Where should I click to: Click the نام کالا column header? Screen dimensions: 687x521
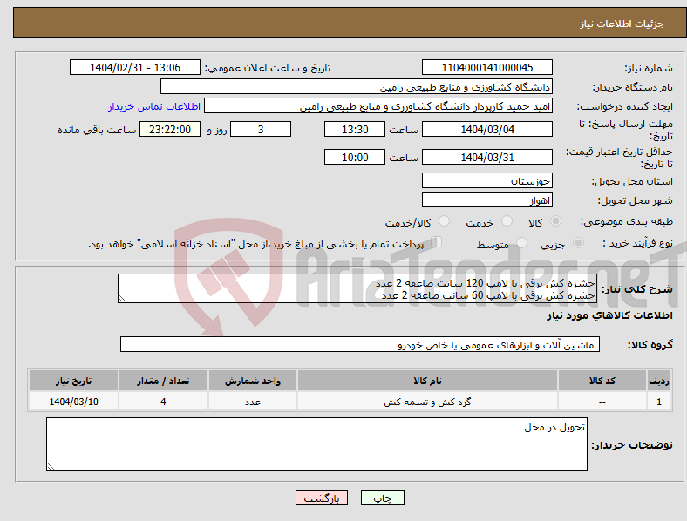[x=427, y=381]
